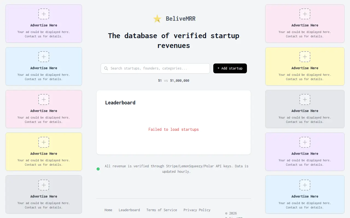This screenshot has width=350, height=218.
Task: Click plus icon in top-left purple ad card
Action: (x=44, y=14)
